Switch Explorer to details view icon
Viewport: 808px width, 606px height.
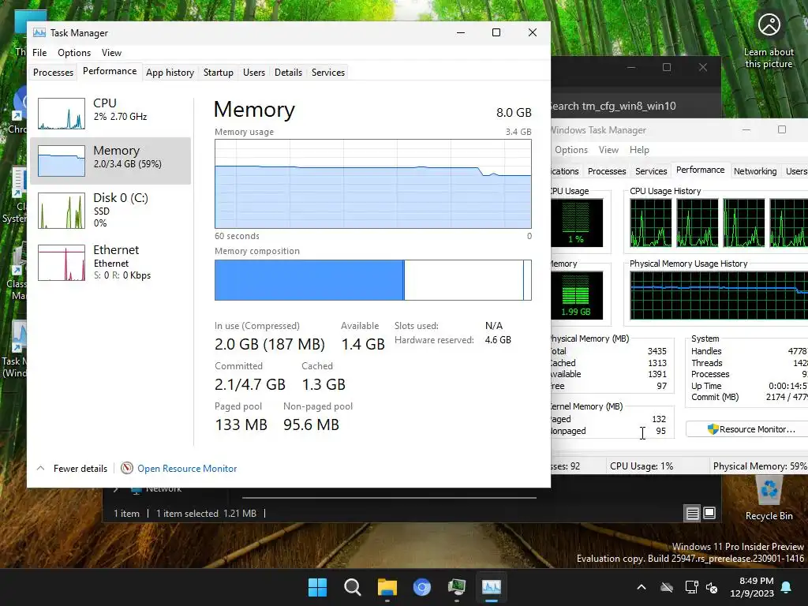692,513
